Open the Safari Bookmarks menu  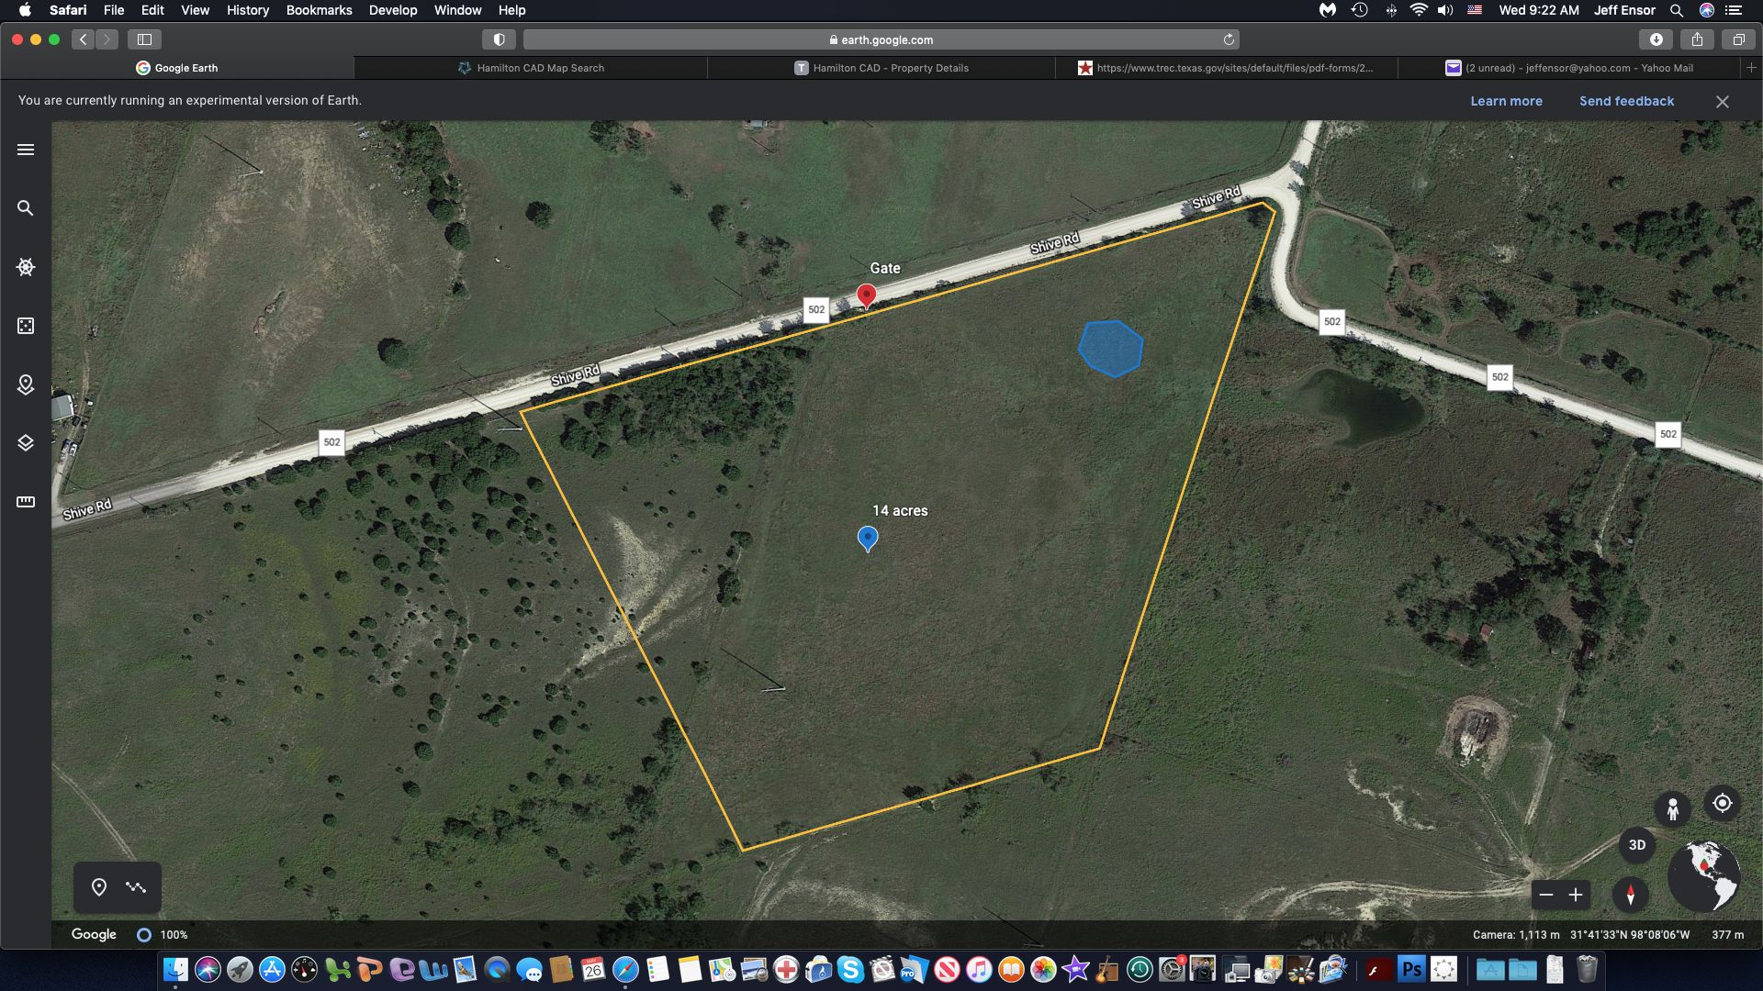[x=319, y=10]
